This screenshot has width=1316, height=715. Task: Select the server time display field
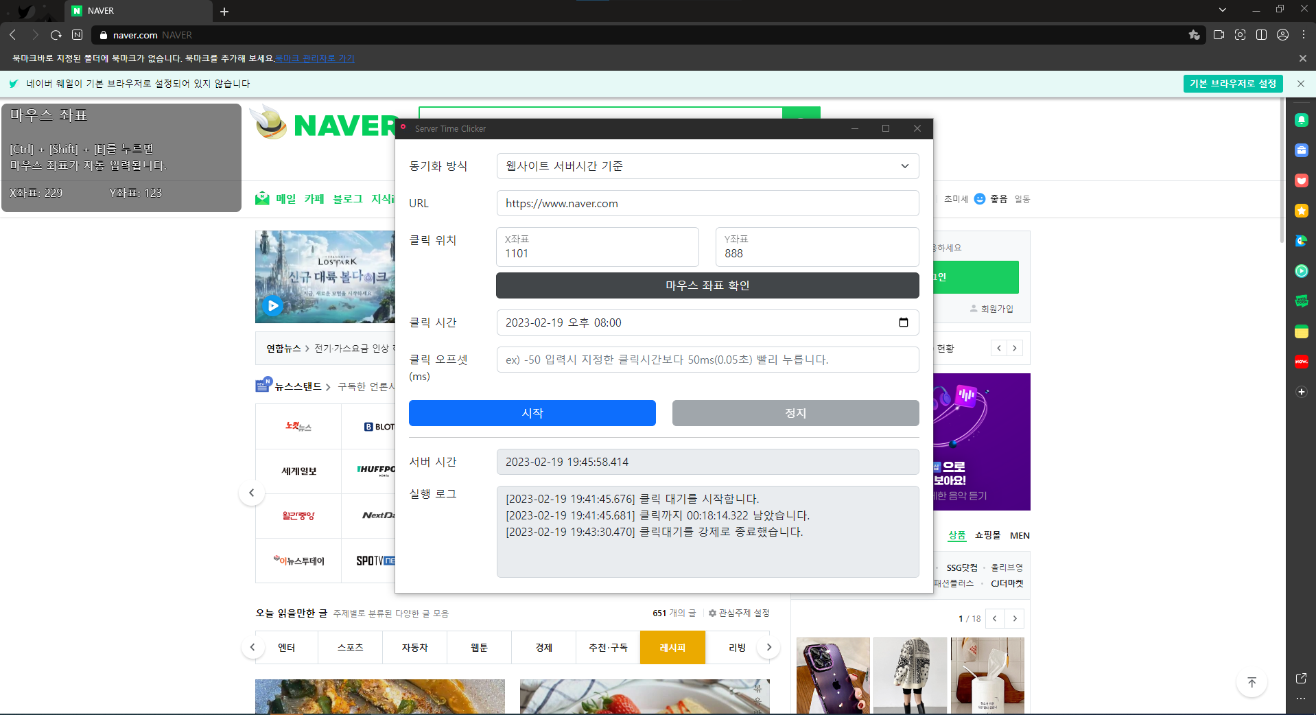click(x=707, y=462)
